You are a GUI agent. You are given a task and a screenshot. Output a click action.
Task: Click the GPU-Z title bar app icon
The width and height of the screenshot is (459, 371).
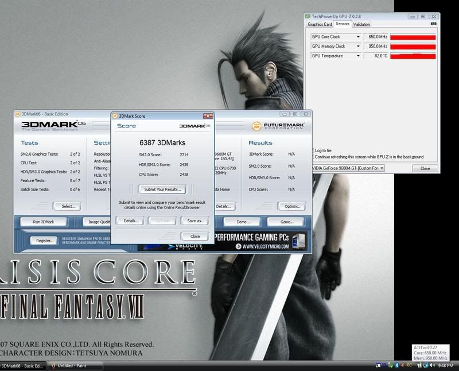coord(308,17)
